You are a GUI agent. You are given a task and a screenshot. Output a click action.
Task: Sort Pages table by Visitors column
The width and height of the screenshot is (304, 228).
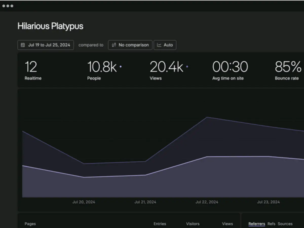tap(193, 224)
